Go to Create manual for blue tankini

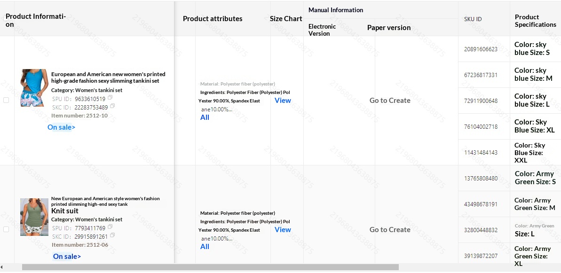pos(390,101)
